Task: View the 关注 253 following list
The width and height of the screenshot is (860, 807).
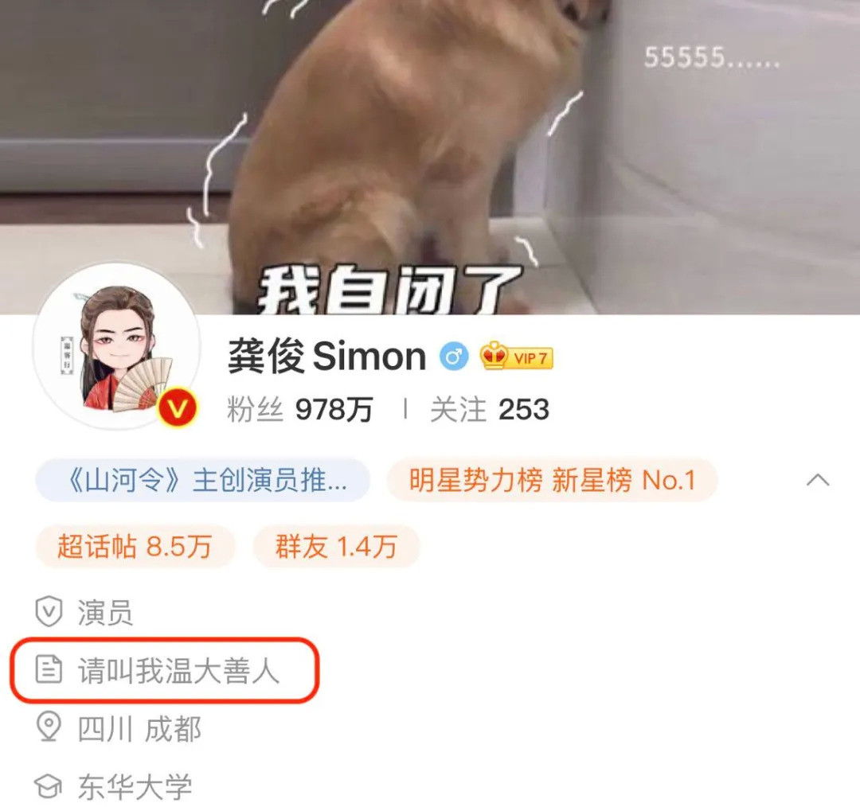Action: pos(490,410)
